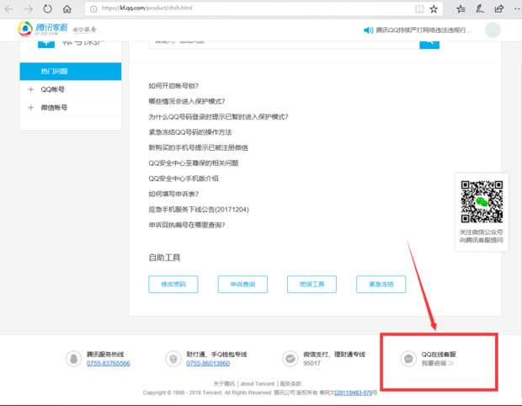This screenshot has height=406, width=522.
Task: Open 紧急冻结QQ号码的操作方法
Action: [x=190, y=132]
